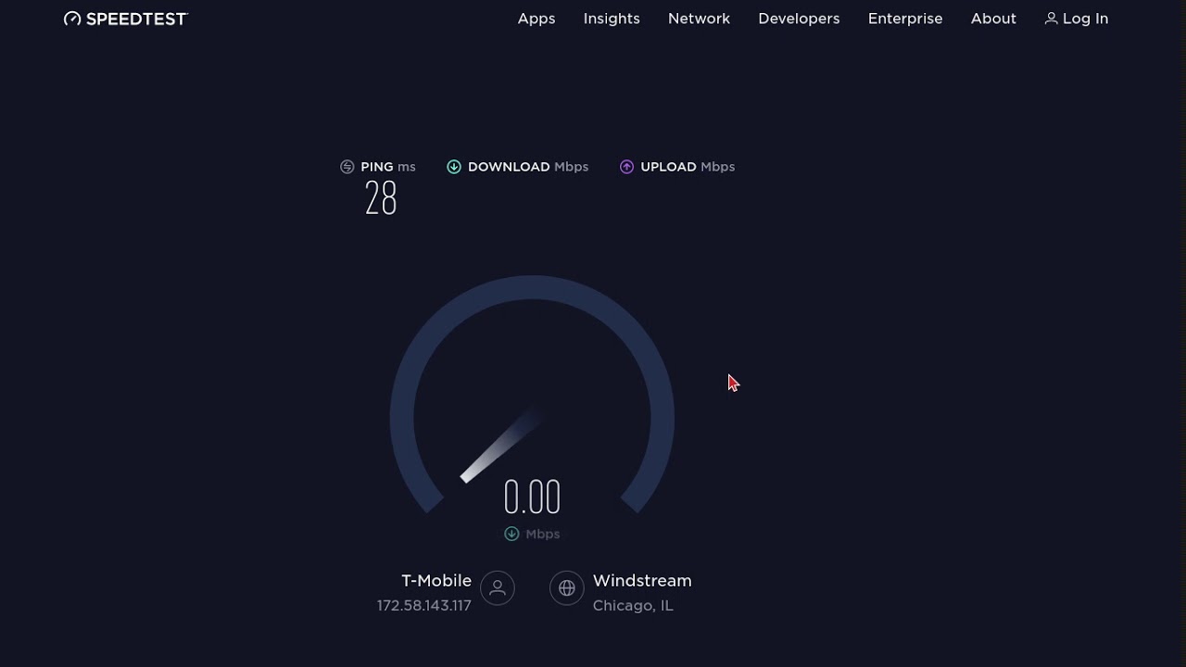Click the Speedtest logo
Viewport: 1186px width, 667px height.
[x=125, y=19]
